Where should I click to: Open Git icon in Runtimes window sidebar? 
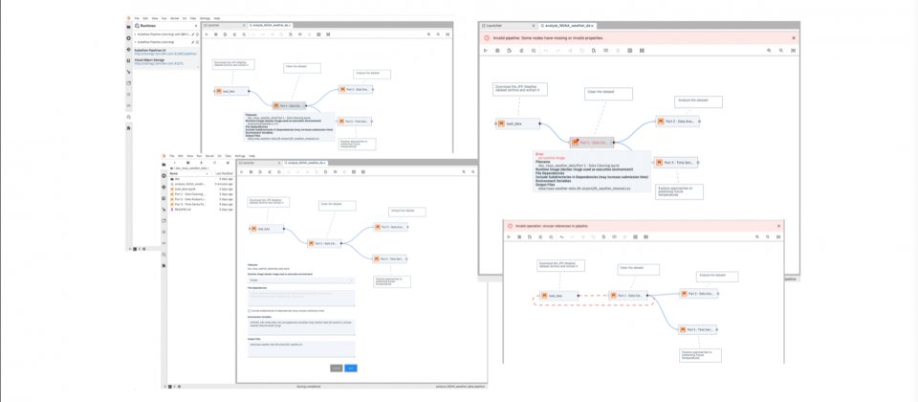point(129,49)
